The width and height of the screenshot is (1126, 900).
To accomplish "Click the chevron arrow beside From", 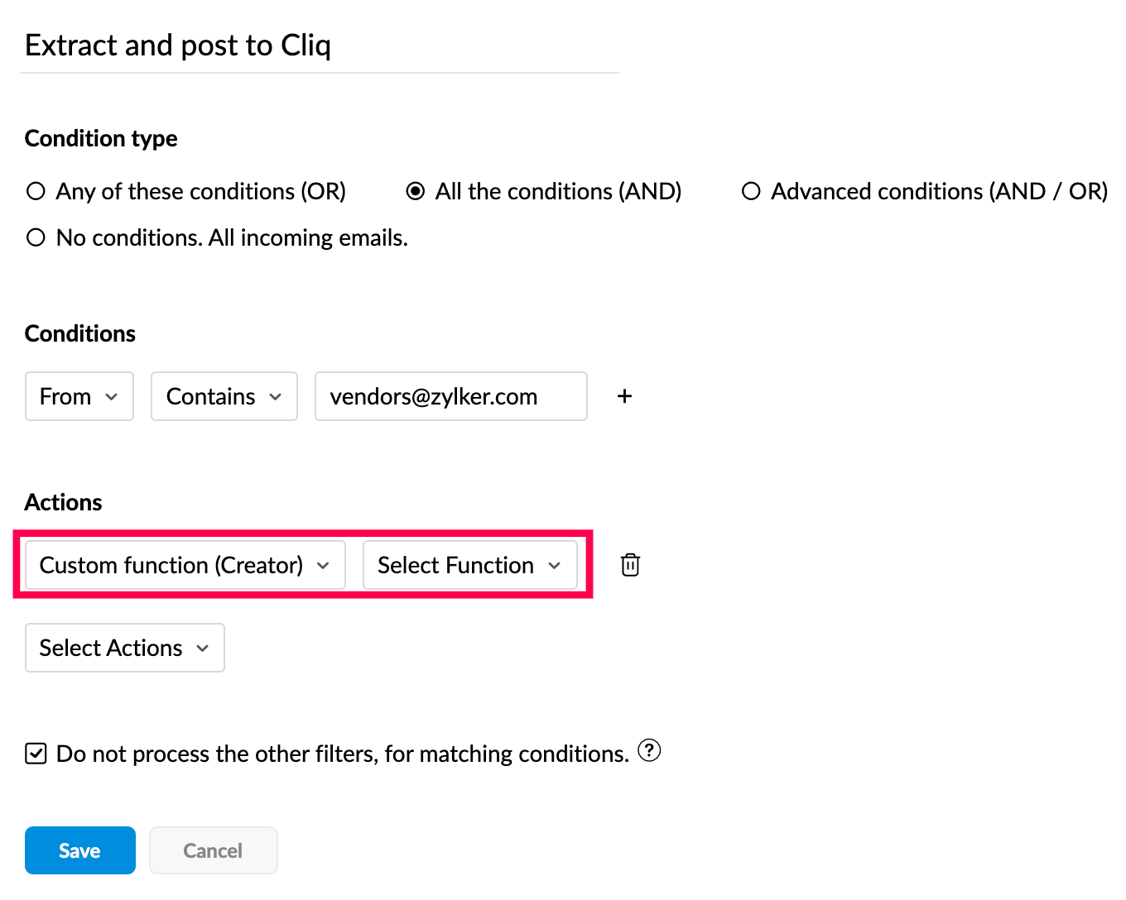I will pyautogui.click(x=112, y=397).
